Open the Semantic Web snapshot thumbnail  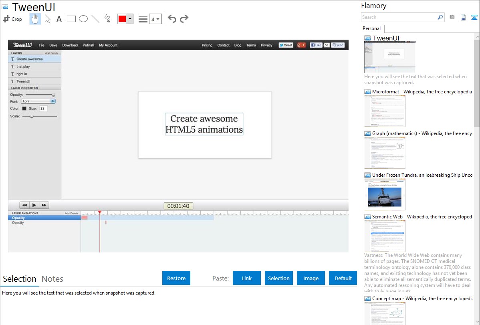pyautogui.click(x=385, y=236)
